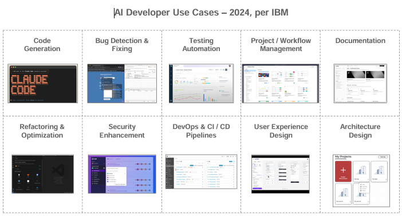The image size is (402, 219).
Task: Select the Bug Detection & Fixing heading
Action: (x=122, y=45)
